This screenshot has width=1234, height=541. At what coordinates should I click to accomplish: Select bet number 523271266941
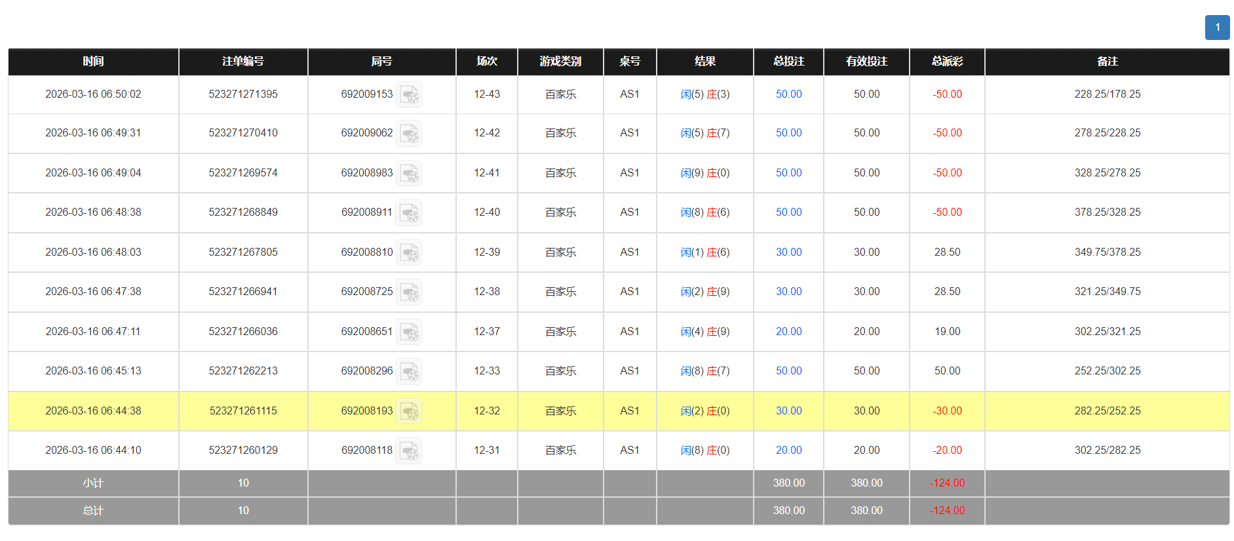(x=243, y=292)
